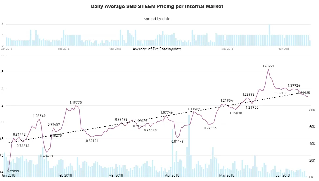This screenshot has width=319, height=181.
Task: Select the 0.82121 data label
Action: point(92,141)
